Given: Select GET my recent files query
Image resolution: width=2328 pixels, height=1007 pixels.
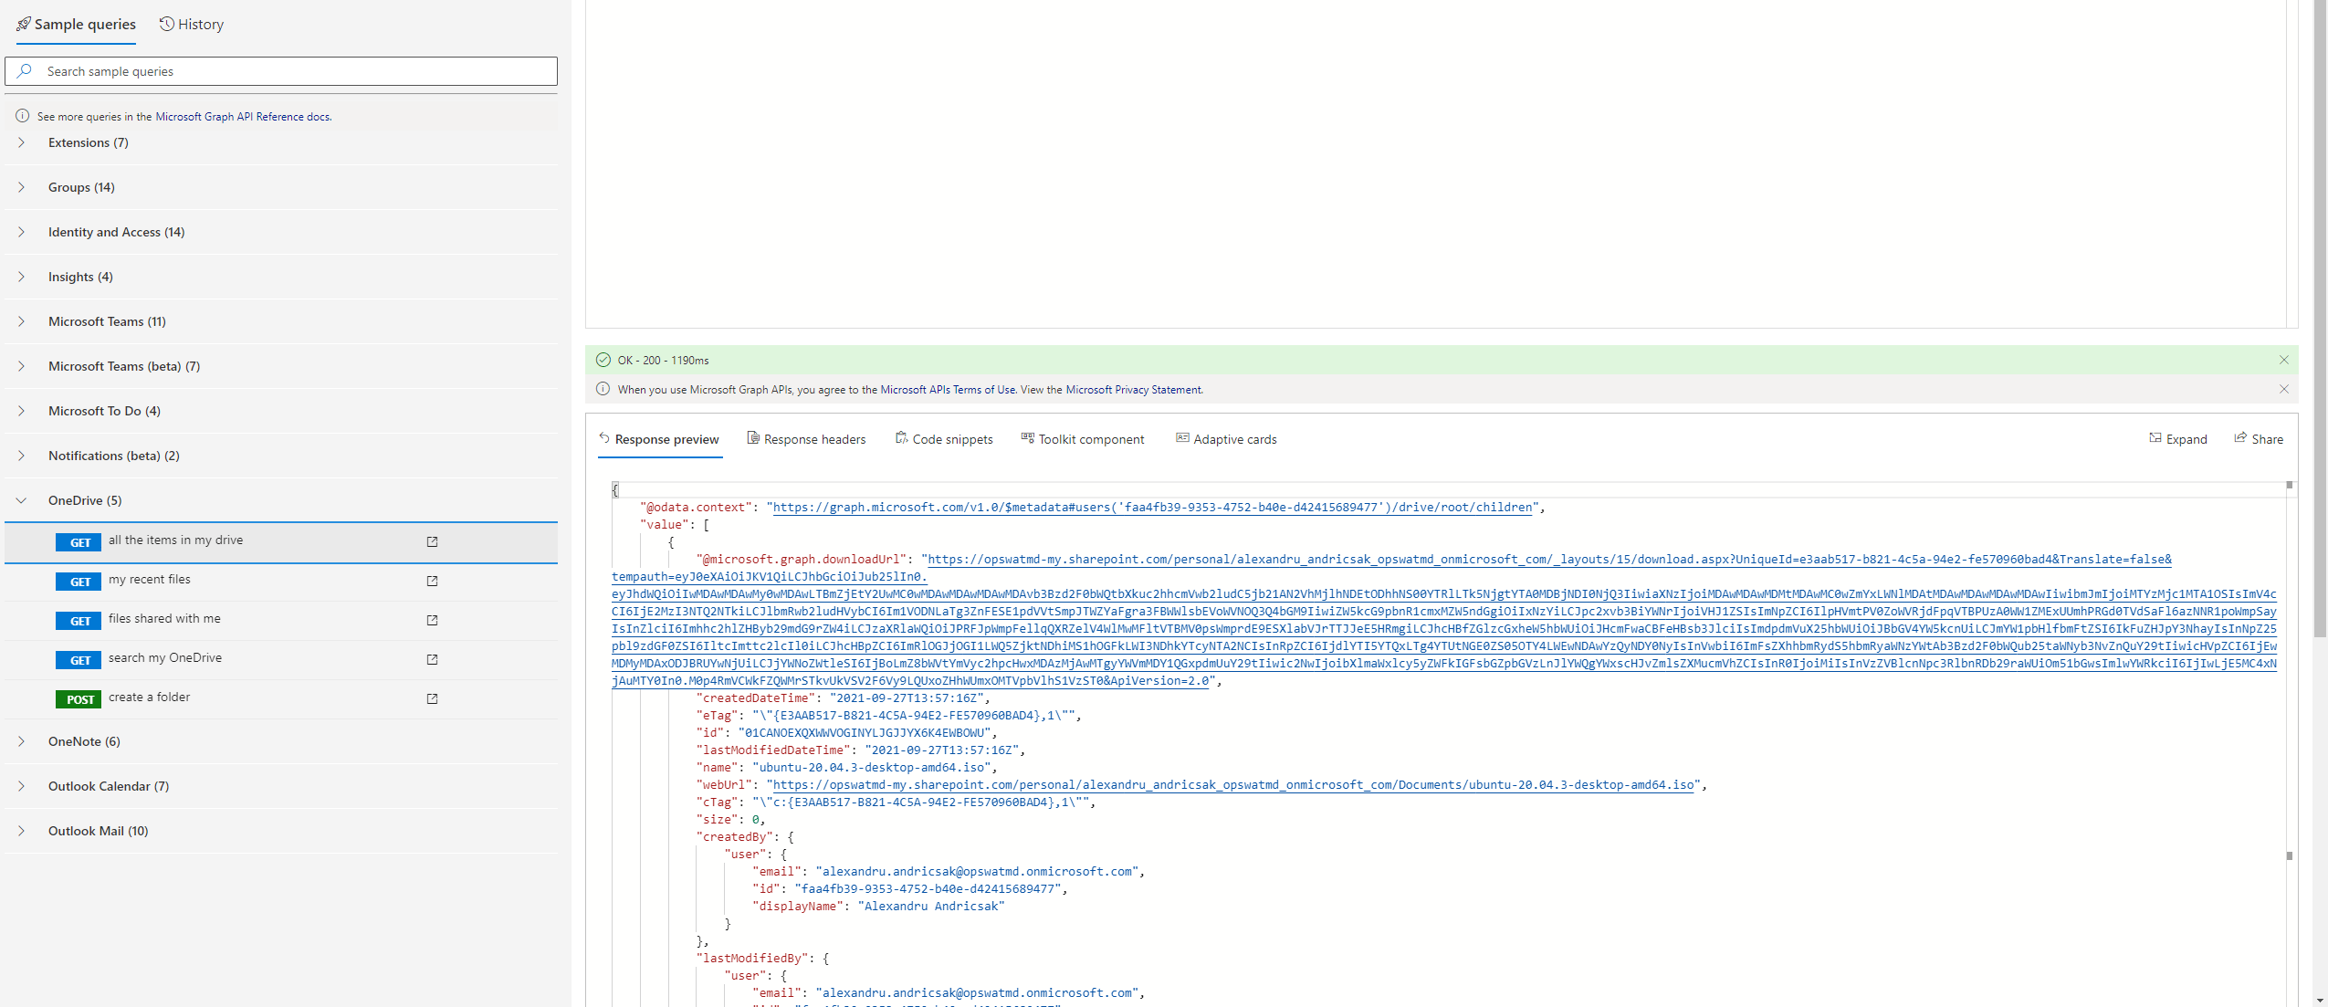Looking at the screenshot, I should click(x=281, y=582).
